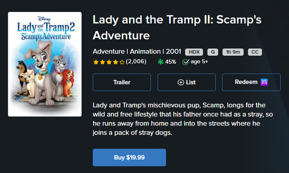
Task: Click the plus circle icon beside List
Action: 181,82
